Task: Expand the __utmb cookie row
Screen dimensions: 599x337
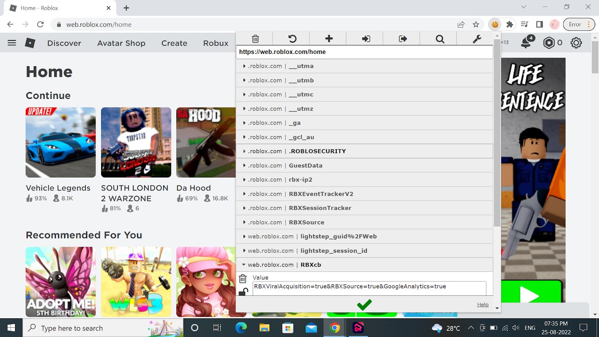Action: click(x=364, y=80)
